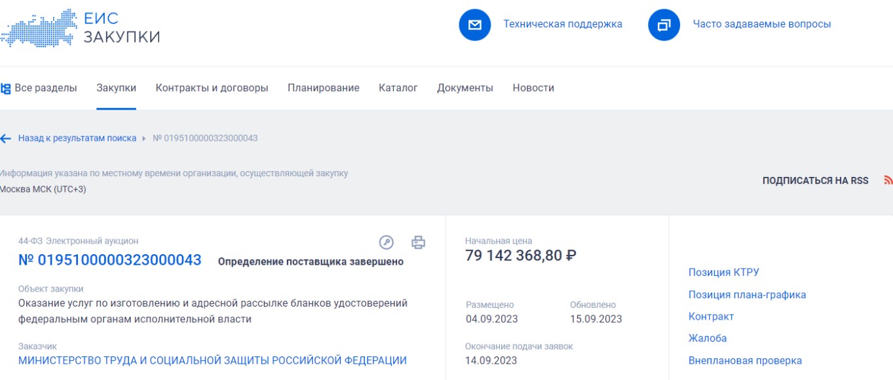Click the round key signature icon
The image size is (893, 380).
coord(387,242)
